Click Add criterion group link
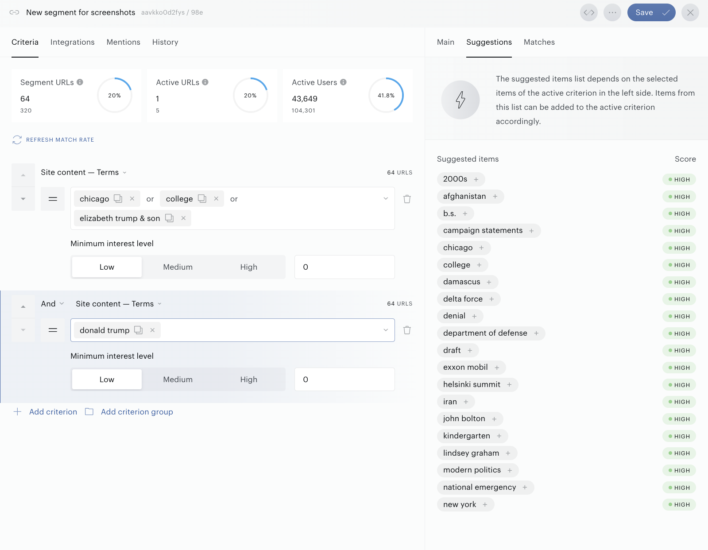The height and width of the screenshot is (550, 708). [137, 412]
